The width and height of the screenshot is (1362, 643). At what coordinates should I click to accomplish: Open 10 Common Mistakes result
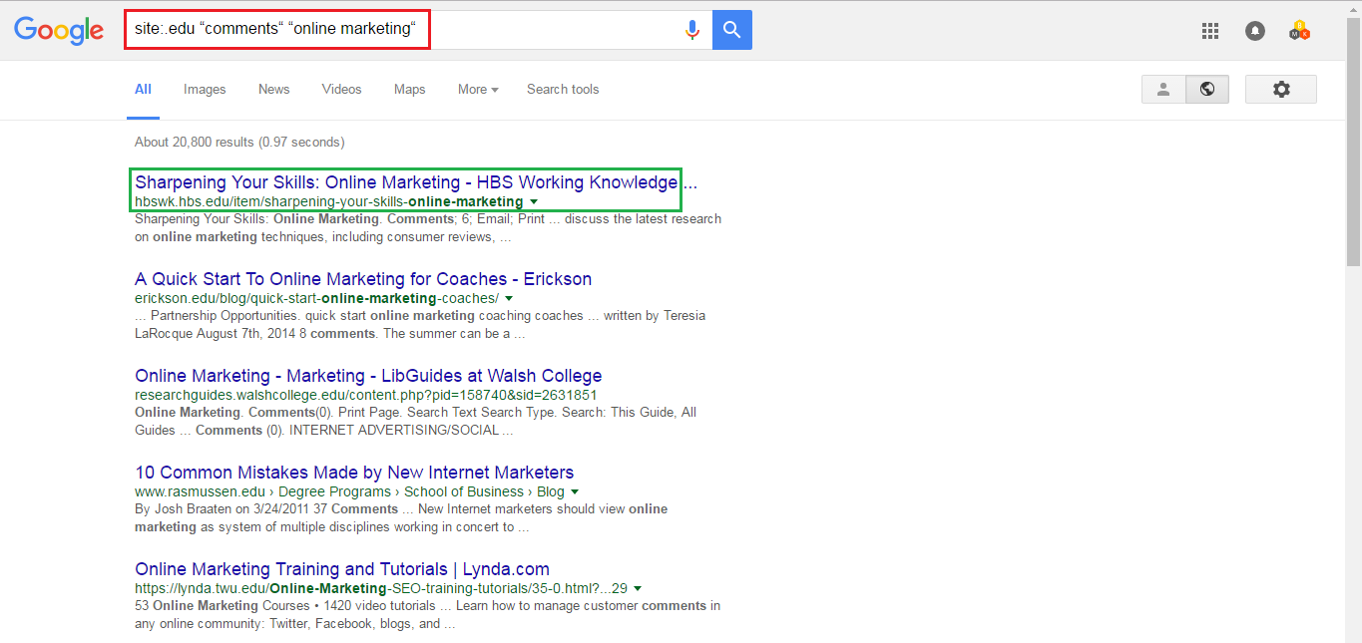point(354,473)
